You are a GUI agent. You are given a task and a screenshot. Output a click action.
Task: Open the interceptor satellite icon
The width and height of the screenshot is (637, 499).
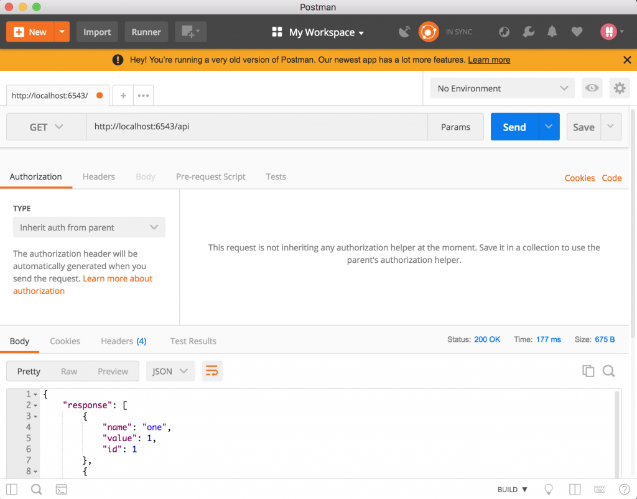(404, 32)
